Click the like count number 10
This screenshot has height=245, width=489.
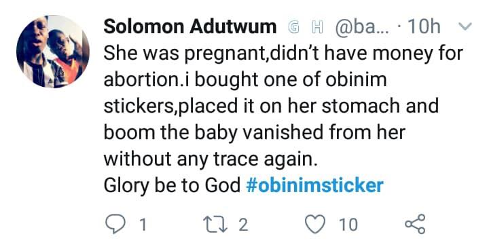coord(348,225)
